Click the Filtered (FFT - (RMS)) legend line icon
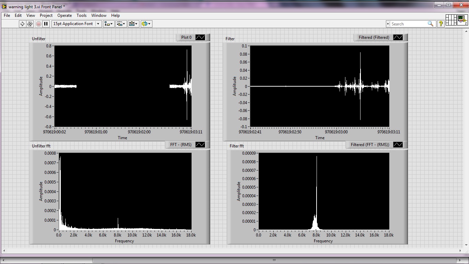This screenshot has height=264, width=469. point(398,145)
